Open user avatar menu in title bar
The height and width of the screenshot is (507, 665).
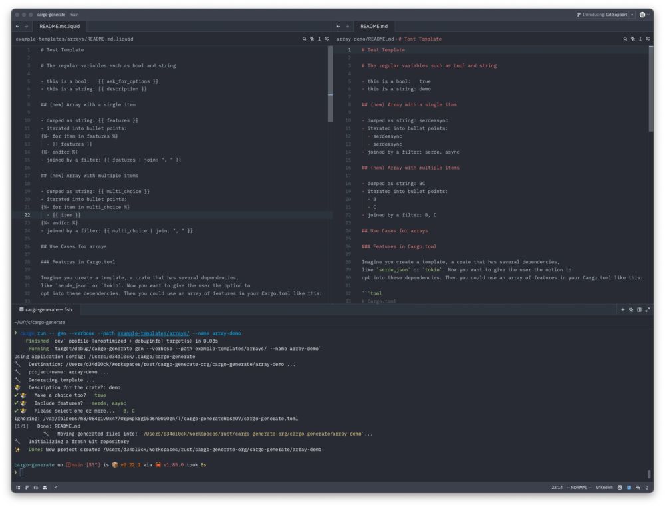click(x=644, y=15)
